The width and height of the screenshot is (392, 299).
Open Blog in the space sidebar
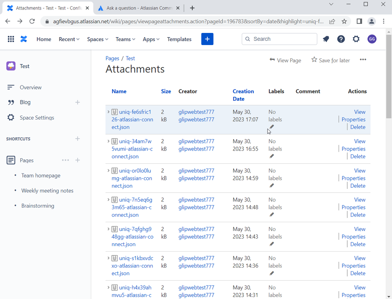(25, 102)
